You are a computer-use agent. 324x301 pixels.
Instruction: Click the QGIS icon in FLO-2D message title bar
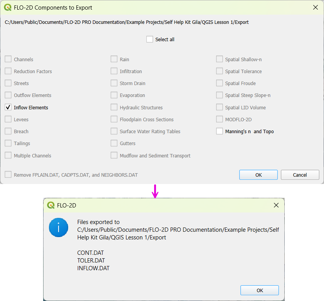tap(50, 205)
